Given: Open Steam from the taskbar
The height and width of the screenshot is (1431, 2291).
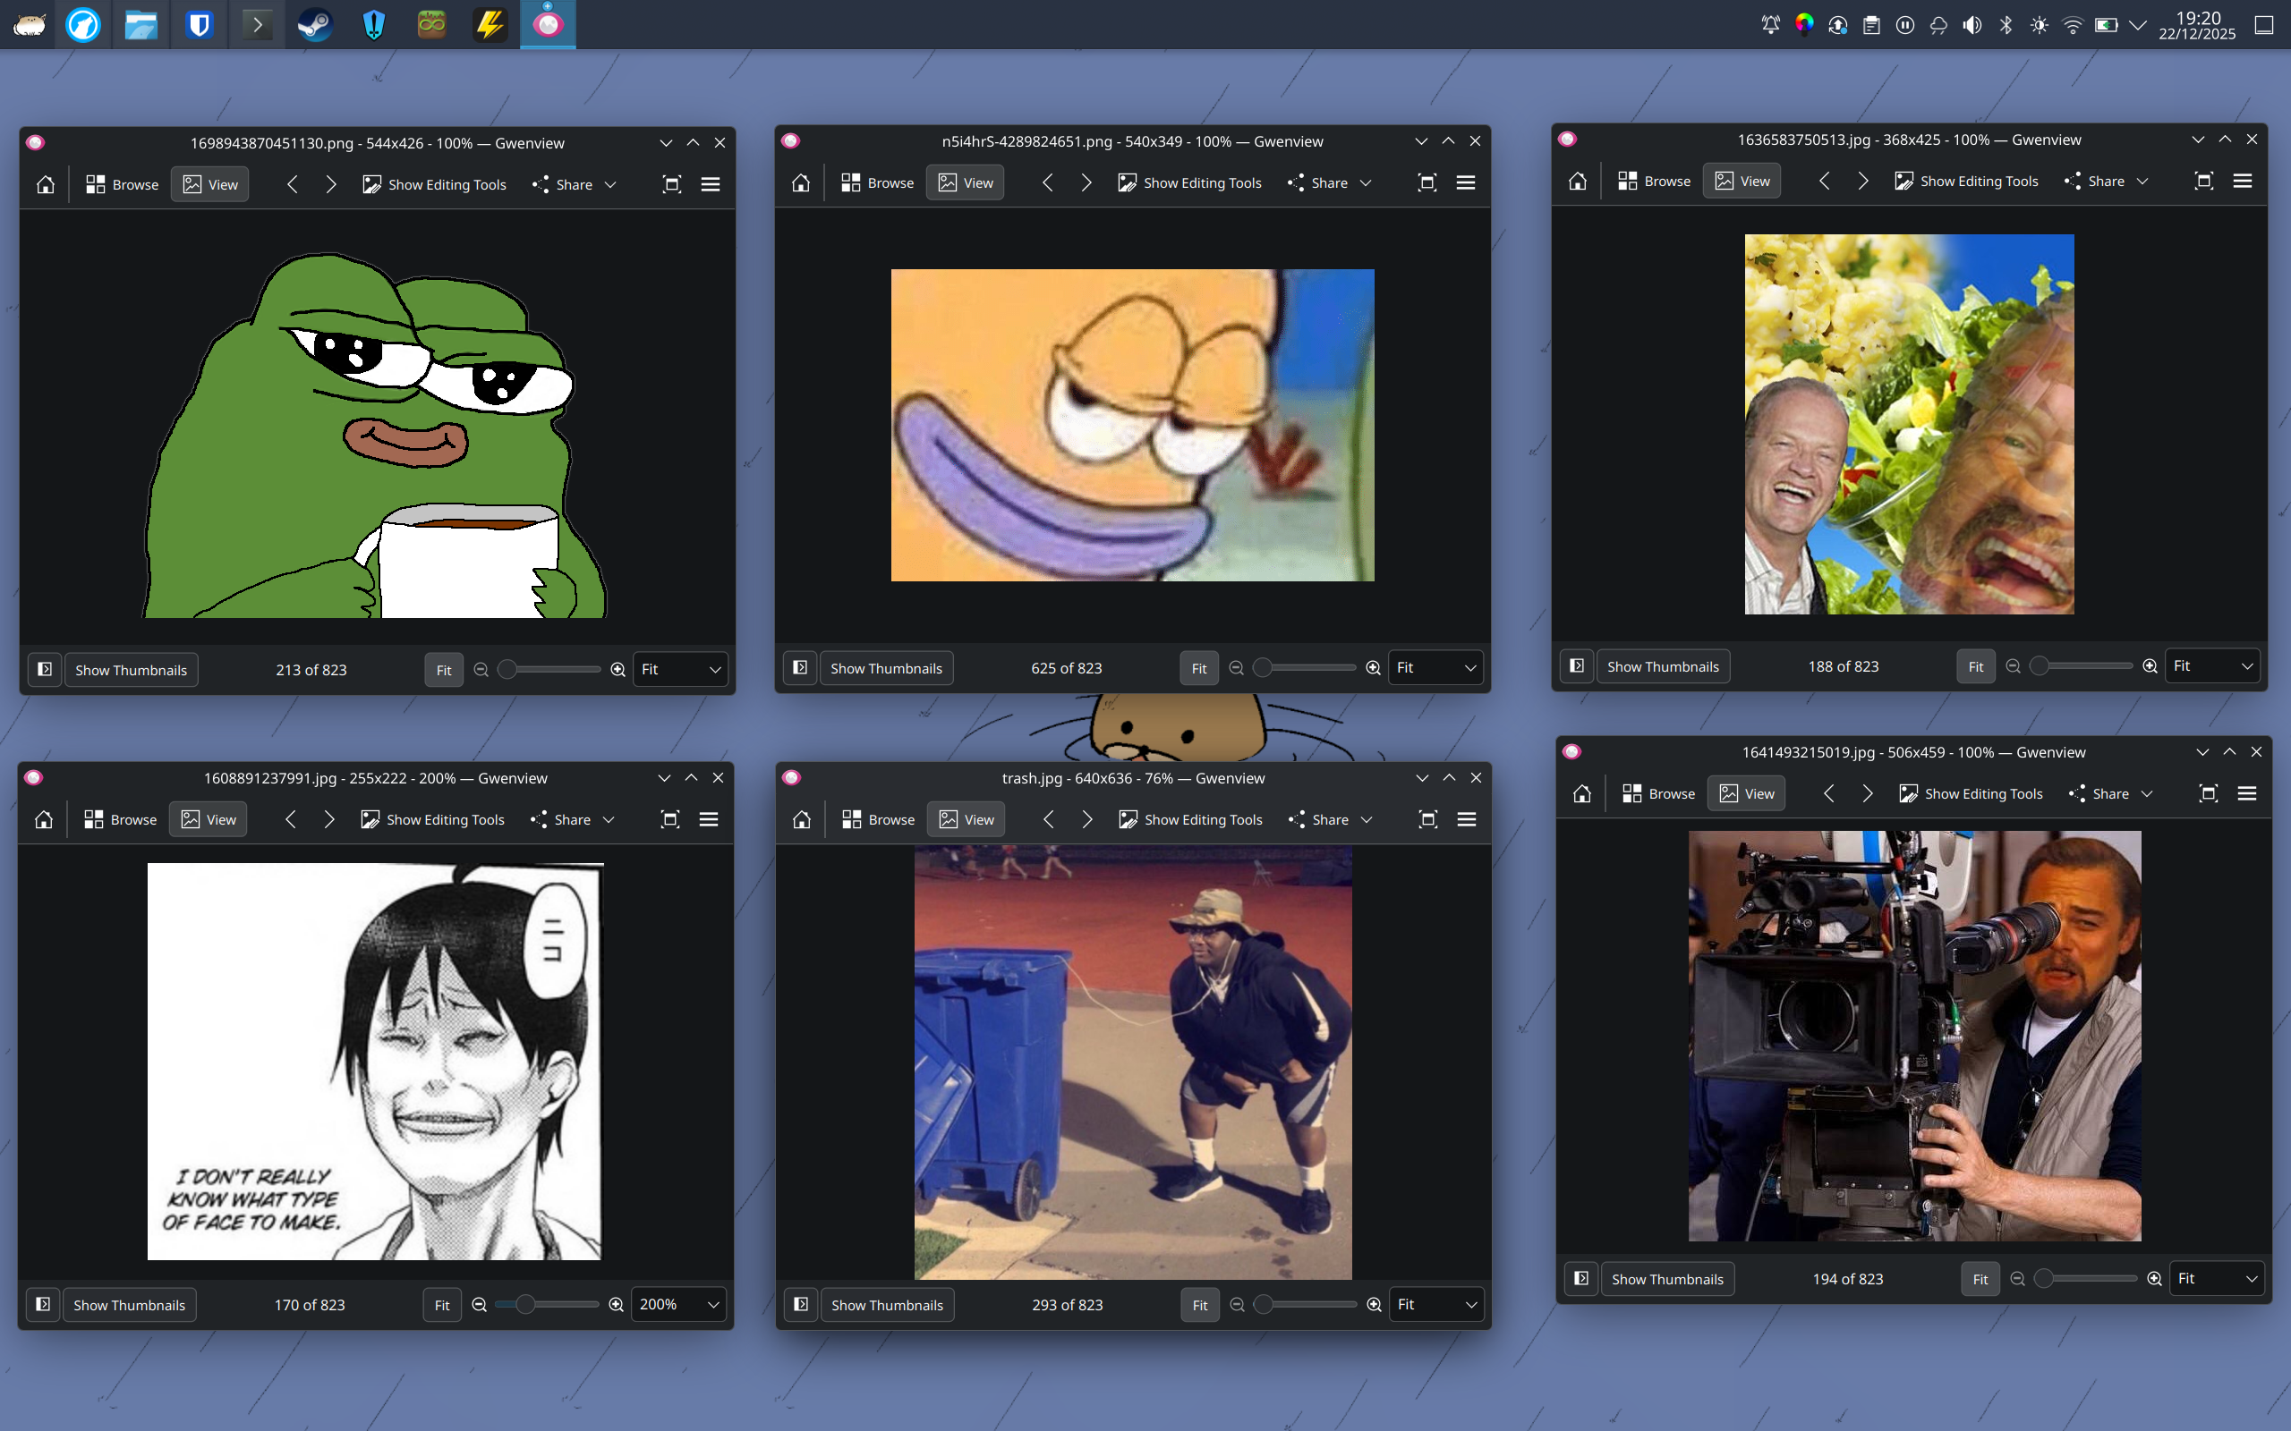Looking at the screenshot, I should pyautogui.click(x=313, y=25).
